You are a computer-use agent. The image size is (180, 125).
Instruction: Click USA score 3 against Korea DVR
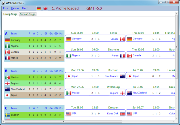[x=92, y=113]
